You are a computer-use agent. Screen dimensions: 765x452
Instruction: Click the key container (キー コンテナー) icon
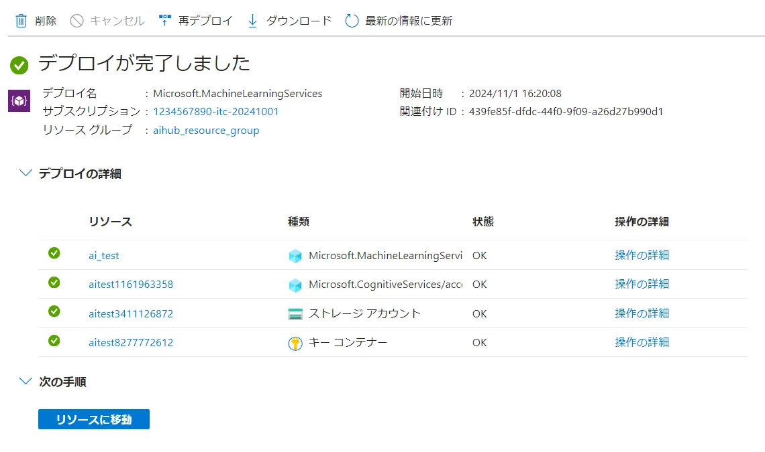[295, 343]
